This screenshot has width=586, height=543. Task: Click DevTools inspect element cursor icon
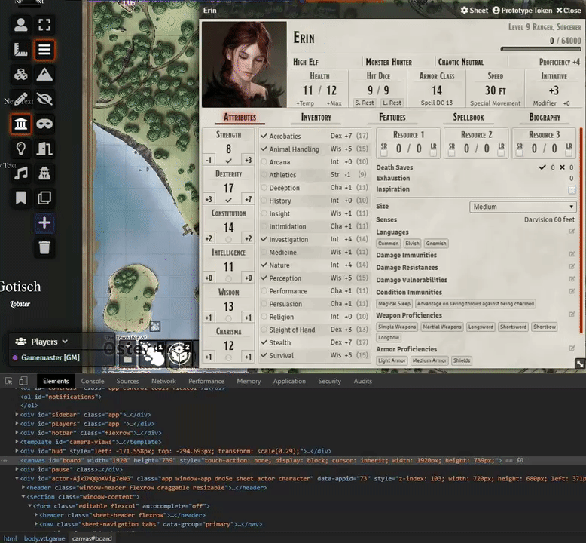[x=8, y=381]
